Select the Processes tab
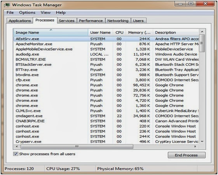The height and width of the screenshot is (175, 218). [x=45, y=20]
